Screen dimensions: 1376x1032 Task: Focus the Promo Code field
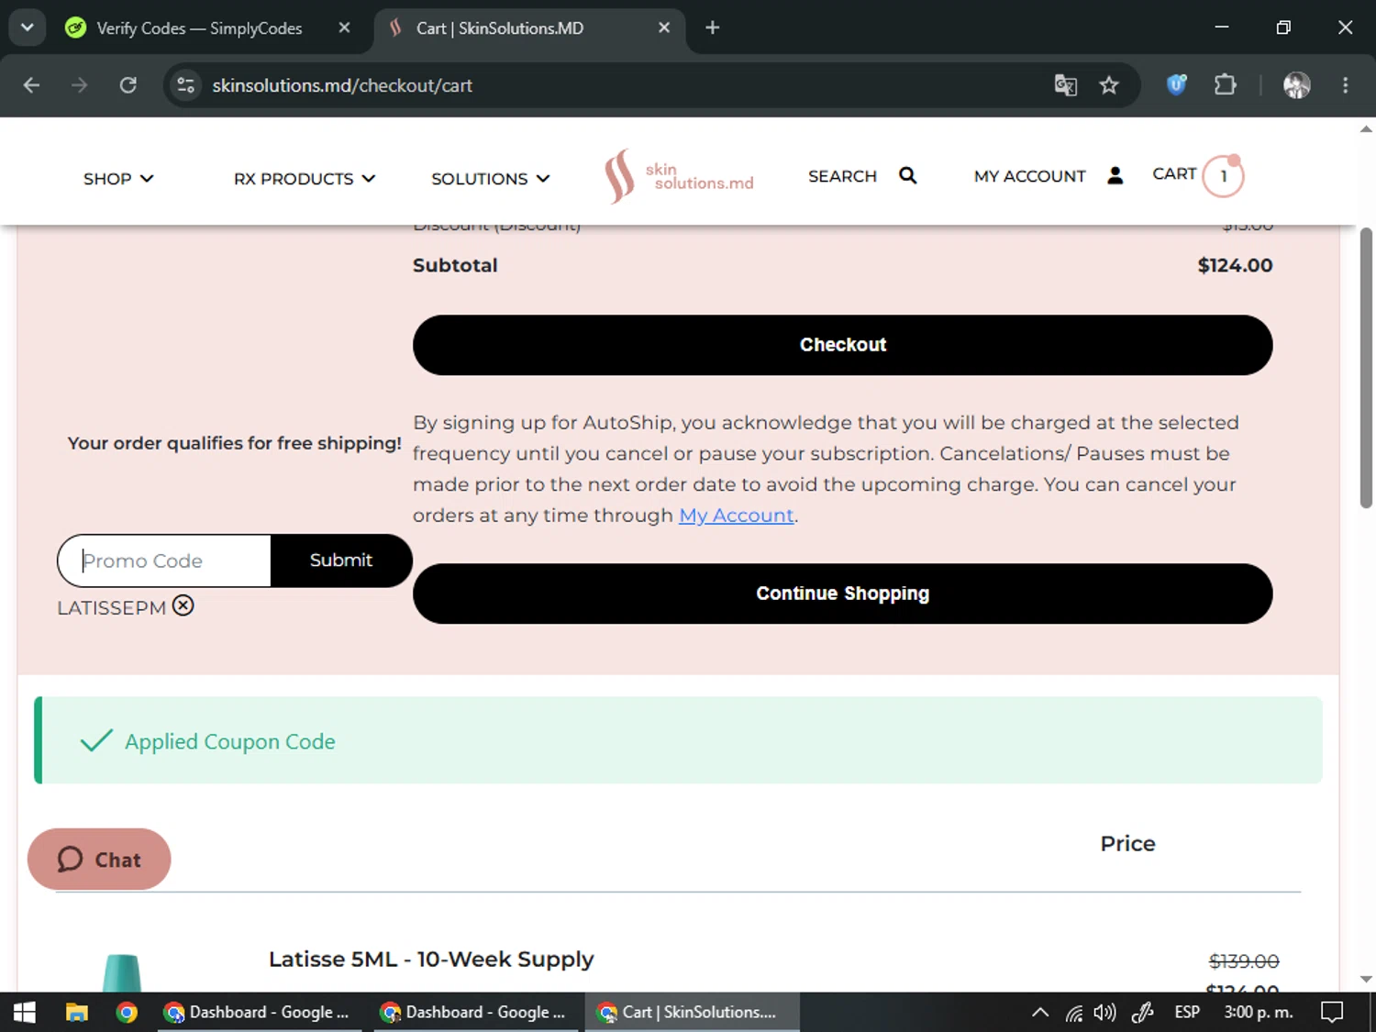165,560
